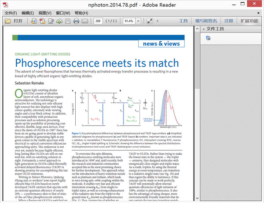
Task: Click the Print file printer icon
Action: pyautogui.click(x=76, y=21)
